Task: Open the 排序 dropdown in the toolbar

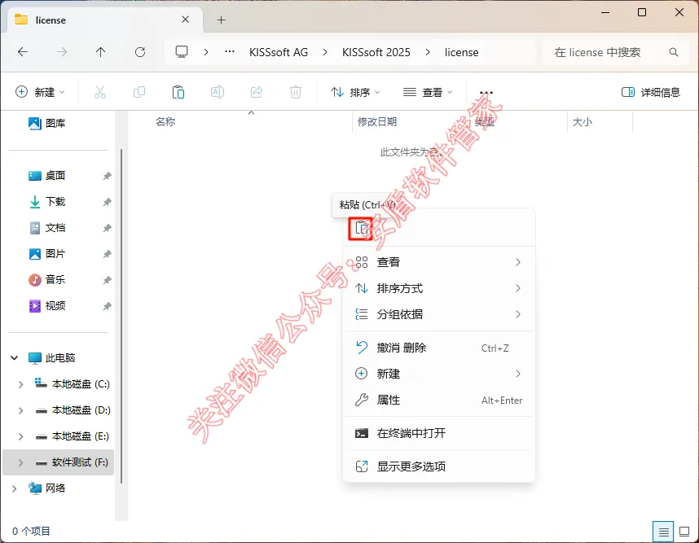Action: (355, 92)
